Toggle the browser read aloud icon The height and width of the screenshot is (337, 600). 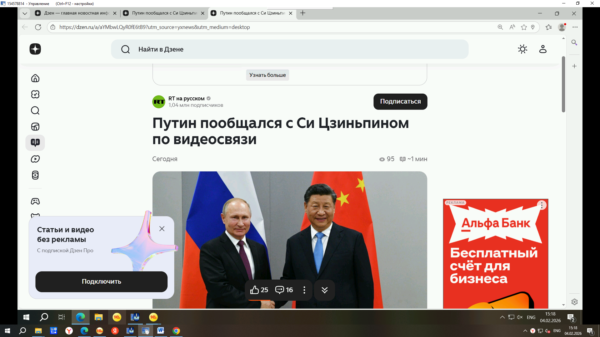click(512, 27)
